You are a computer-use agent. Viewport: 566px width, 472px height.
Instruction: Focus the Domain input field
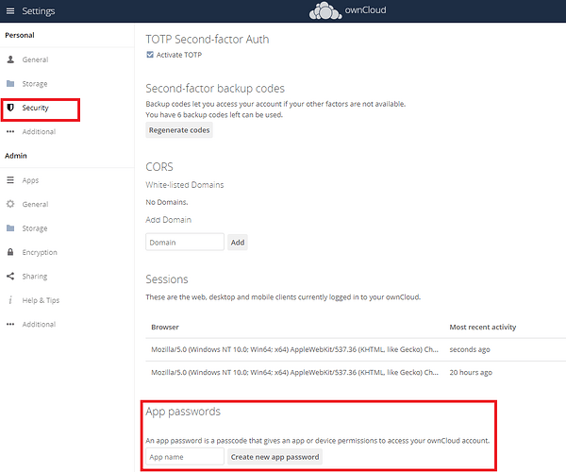click(x=185, y=242)
